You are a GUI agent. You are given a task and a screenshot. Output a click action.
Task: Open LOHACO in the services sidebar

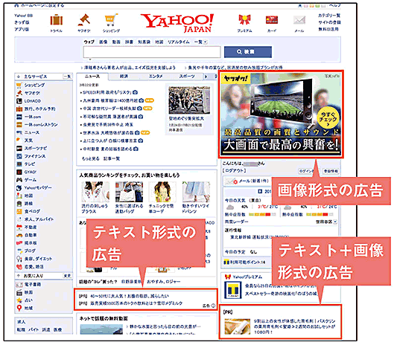click(x=33, y=101)
